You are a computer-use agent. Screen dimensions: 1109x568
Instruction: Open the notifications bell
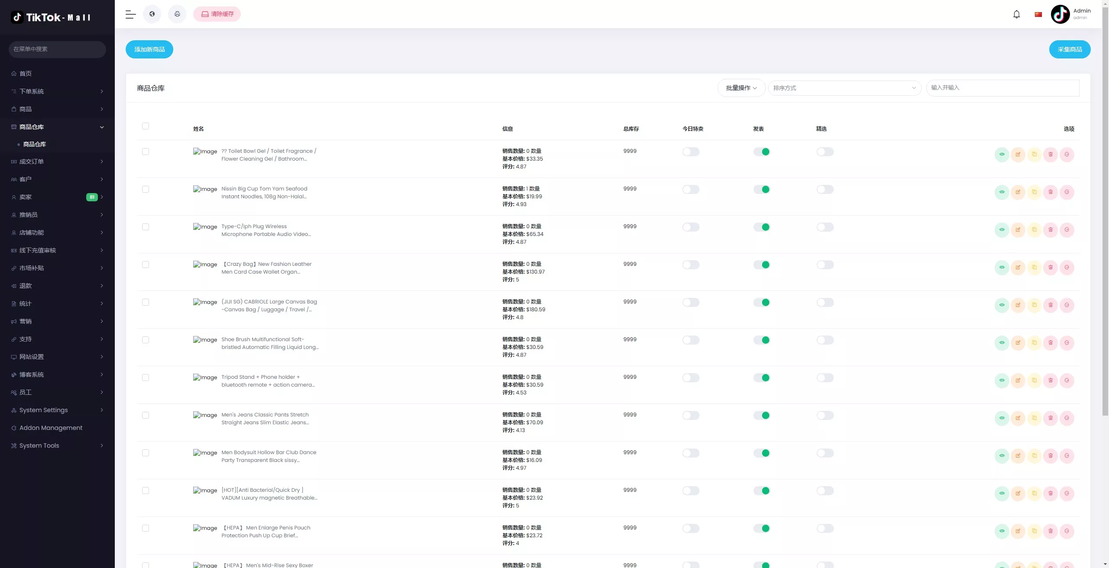(x=1016, y=14)
